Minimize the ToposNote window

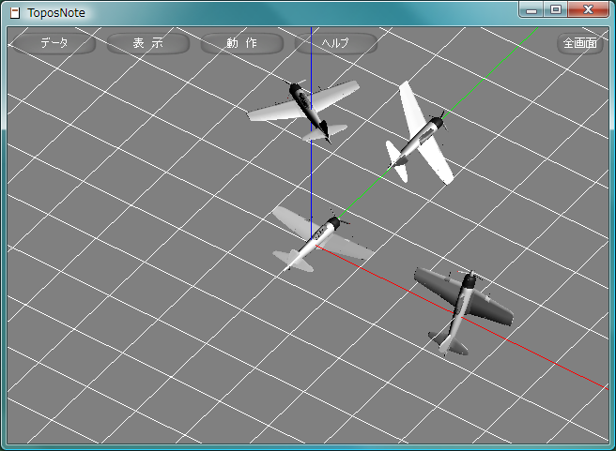tap(531, 9)
